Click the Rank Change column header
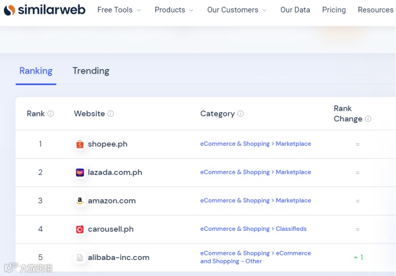Image resolution: width=396 pixels, height=276 pixels. coord(348,114)
